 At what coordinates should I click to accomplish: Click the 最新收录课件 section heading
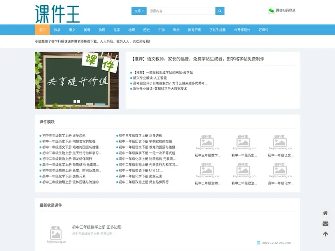click(x=51, y=205)
